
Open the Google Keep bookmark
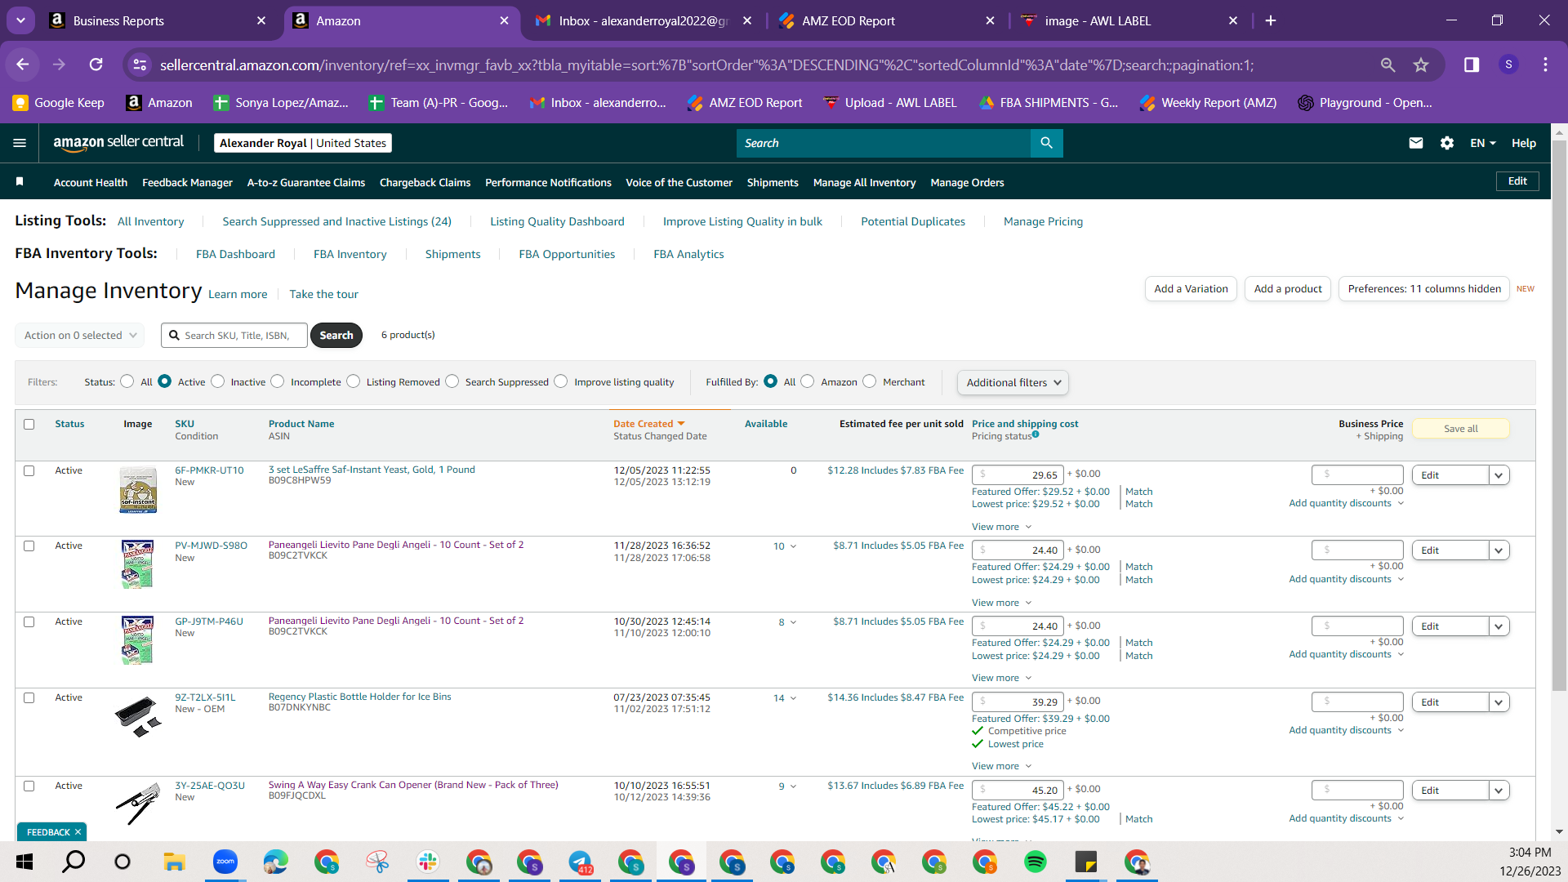(x=58, y=102)
